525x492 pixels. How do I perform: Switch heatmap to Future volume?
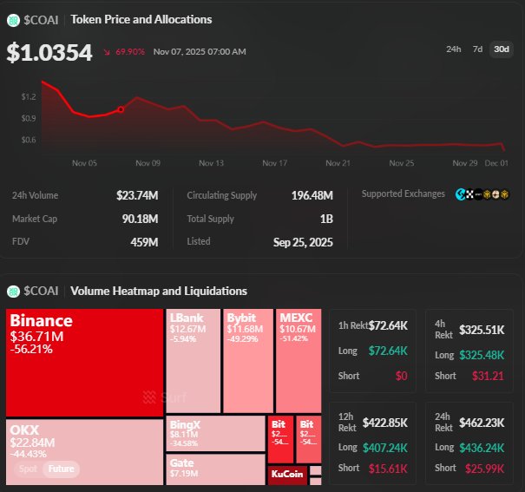[61, 469]
